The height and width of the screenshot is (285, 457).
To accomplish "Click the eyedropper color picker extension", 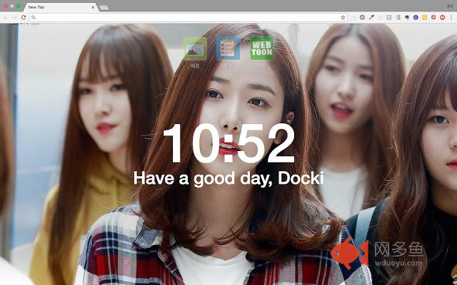I will pyautogui.click(x=371, y=17).
